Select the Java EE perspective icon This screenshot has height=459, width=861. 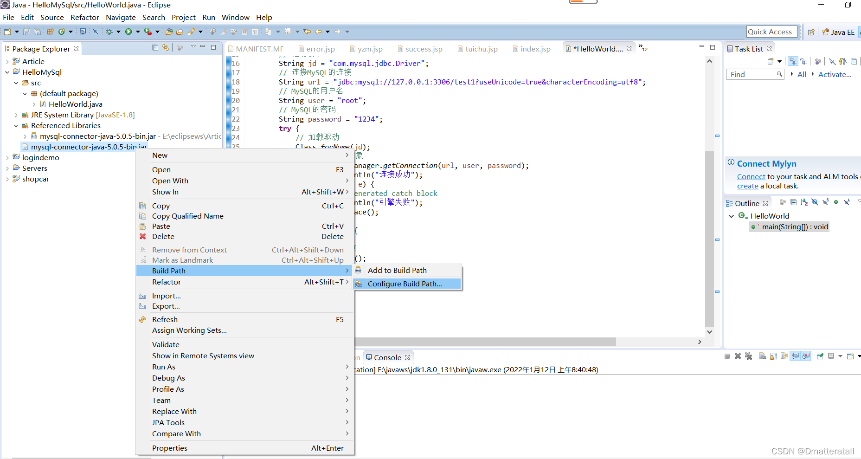pos(839,32)
